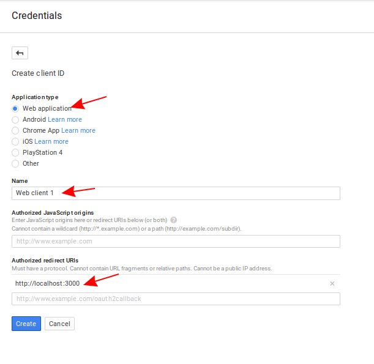374x364 pixels.
Task: Select the Android application type
Action: pos(15,120)
